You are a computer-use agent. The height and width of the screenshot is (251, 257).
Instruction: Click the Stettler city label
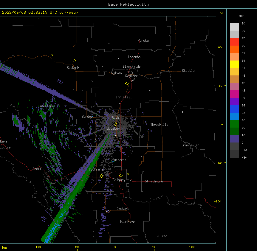189,71
